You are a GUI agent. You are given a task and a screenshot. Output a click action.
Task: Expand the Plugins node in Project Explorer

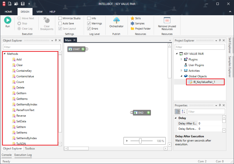pyautogui.click(x=181, y=59)
